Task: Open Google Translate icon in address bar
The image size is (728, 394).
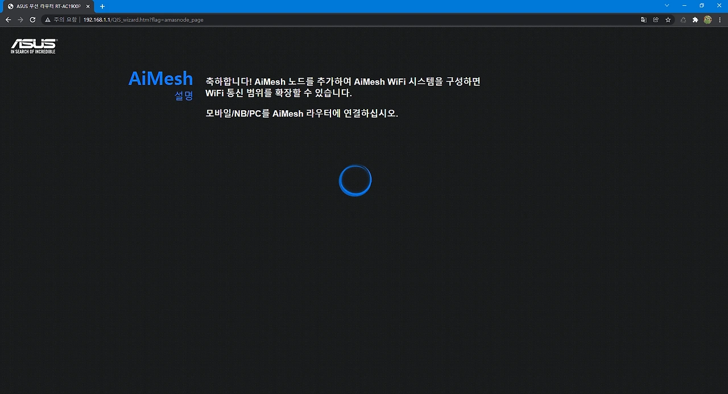Action: [x=643, y=19]
